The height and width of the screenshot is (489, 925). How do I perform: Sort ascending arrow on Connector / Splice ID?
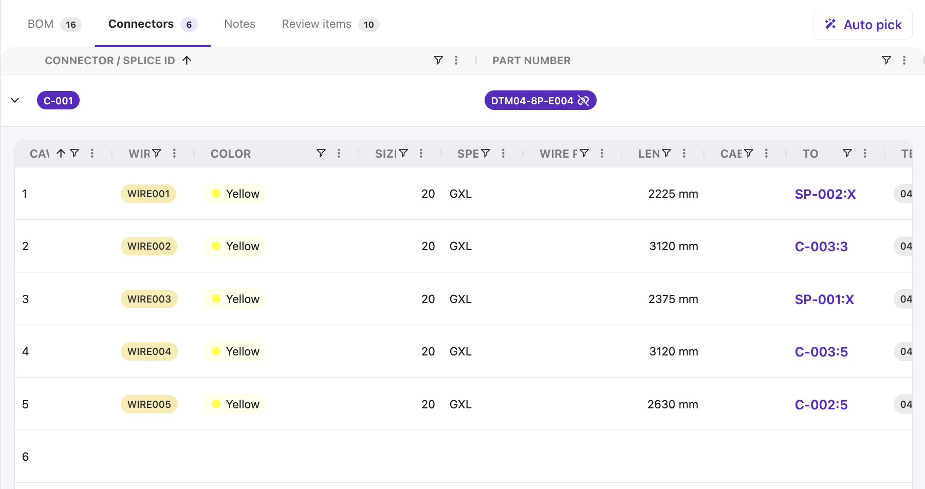[187, 60]
